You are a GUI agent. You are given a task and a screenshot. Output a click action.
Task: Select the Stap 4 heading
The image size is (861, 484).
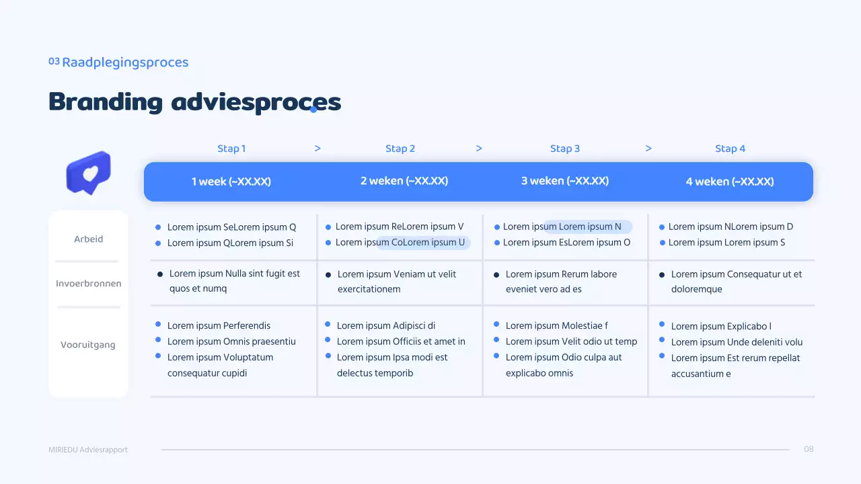coord(730,149)
